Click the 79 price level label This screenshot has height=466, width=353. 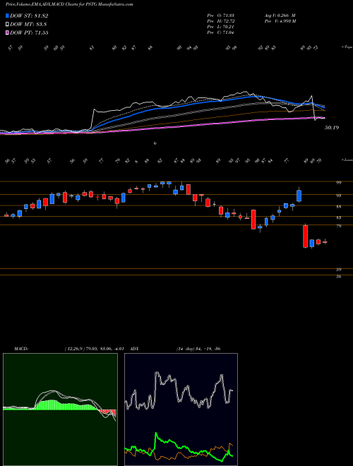(338, 226)
